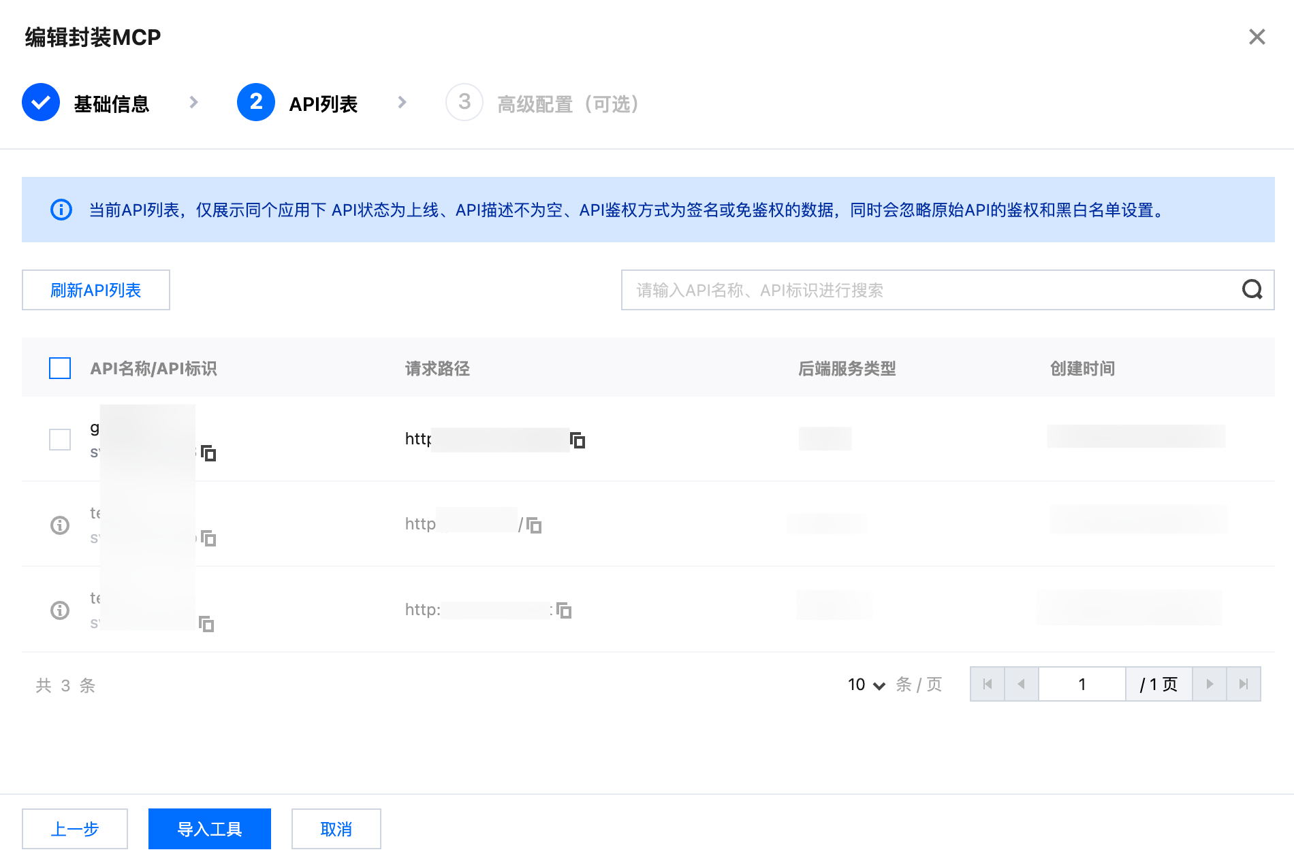Copy API identifier in third row
The height and width of the screenshot is (852, 1294).
(206, 624)
